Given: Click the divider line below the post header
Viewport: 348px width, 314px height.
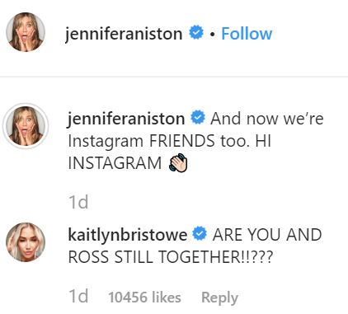Looking at the screenshot, I should coord(174,77).
